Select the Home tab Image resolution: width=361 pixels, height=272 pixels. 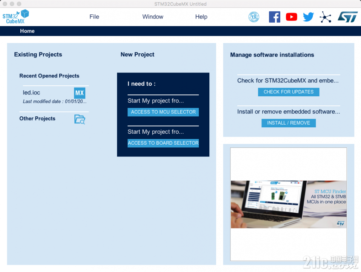(27, 31)
